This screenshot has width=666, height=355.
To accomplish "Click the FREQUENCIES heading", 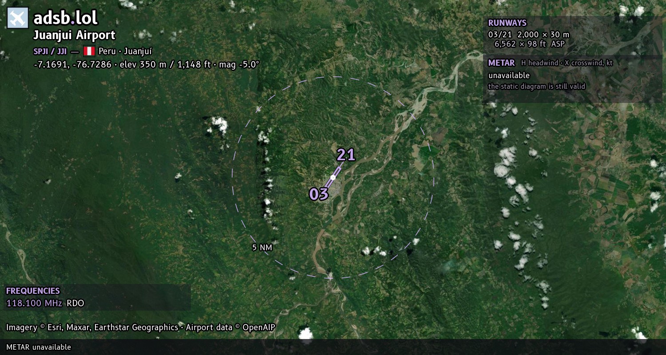I will [33, 291].
